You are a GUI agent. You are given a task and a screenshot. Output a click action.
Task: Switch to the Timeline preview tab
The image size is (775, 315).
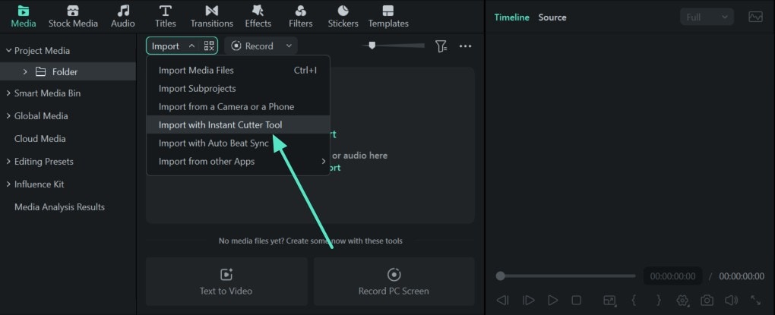511,17
